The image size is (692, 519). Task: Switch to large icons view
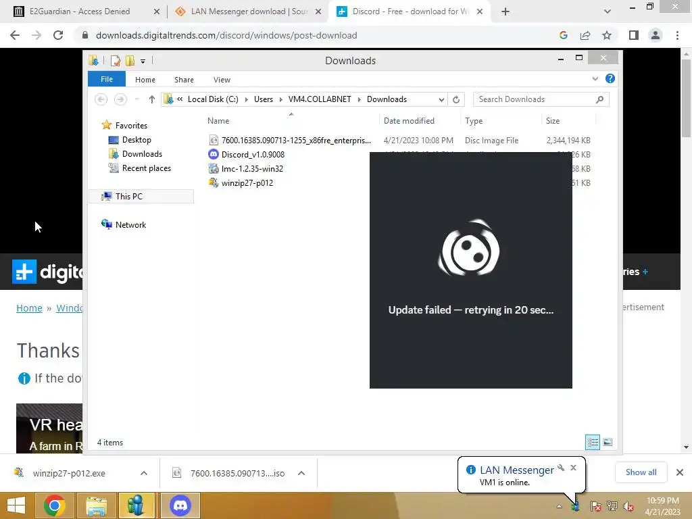click(x=608, y=442)
